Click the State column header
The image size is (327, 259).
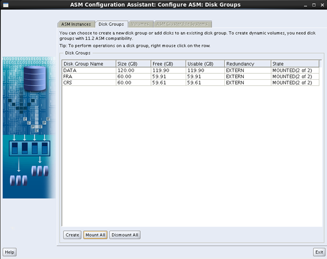pos(295,64)
